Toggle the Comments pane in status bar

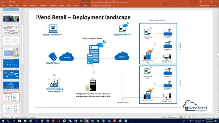tap(172, 117)
